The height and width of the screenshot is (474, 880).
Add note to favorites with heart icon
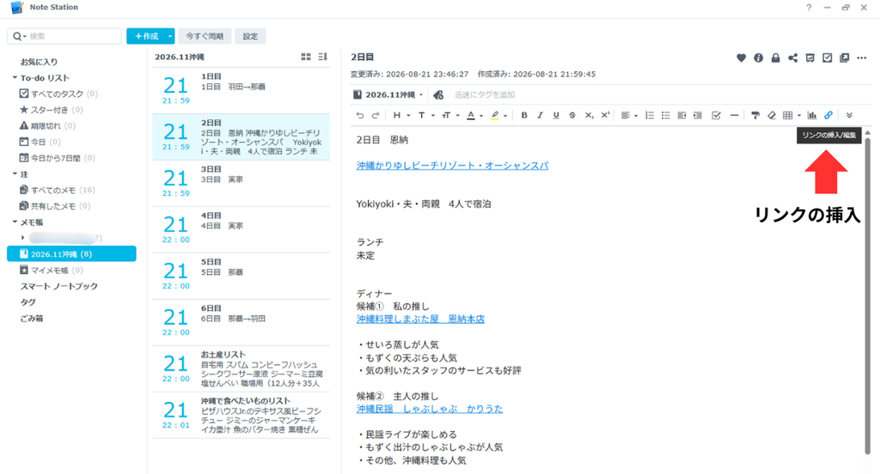coord(741,58)
